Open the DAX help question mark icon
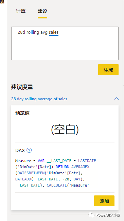The width and height of the screenshot is (124, 221). pyautogui.click(x=29, y=150)
